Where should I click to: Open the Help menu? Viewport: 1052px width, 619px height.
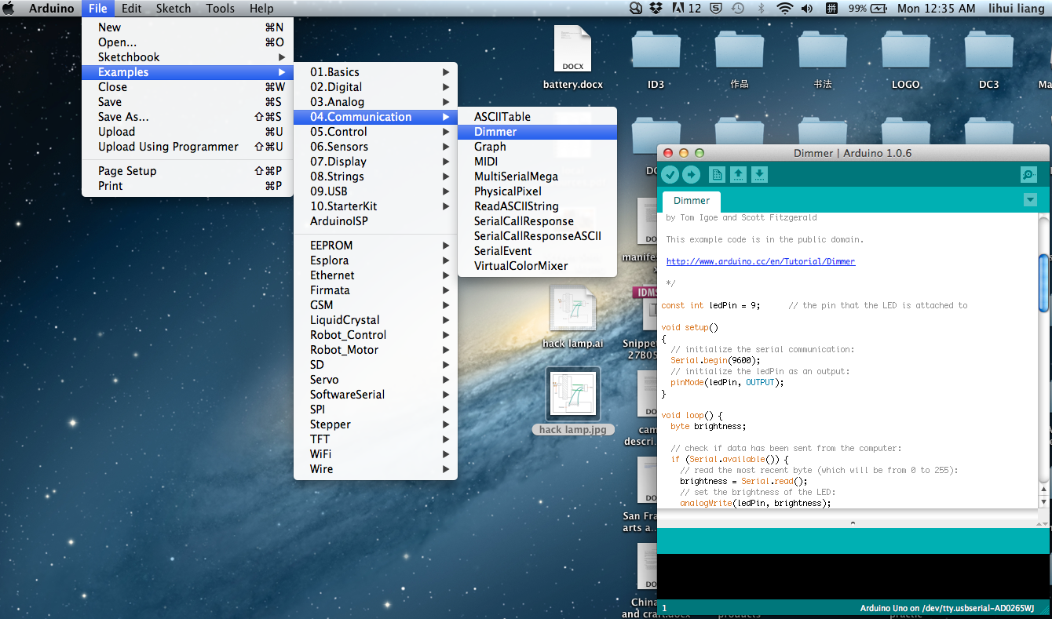pos(261,9)
